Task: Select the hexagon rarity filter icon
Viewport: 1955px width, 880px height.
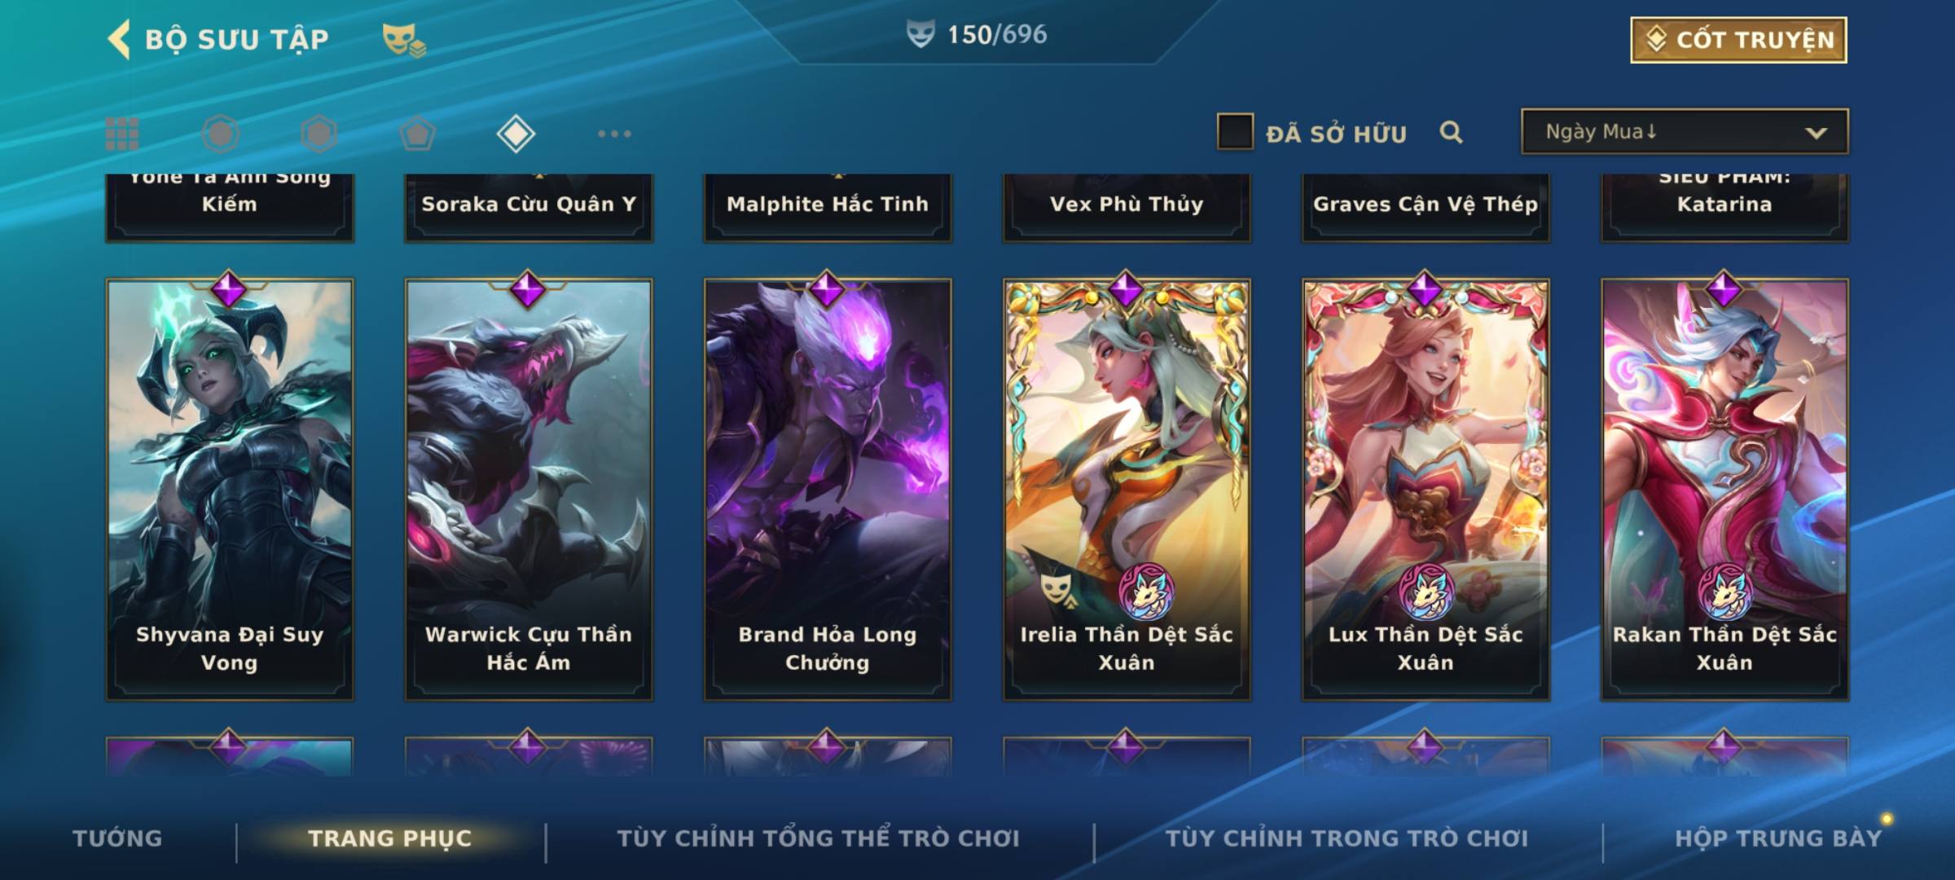Action: click(319, 134)
